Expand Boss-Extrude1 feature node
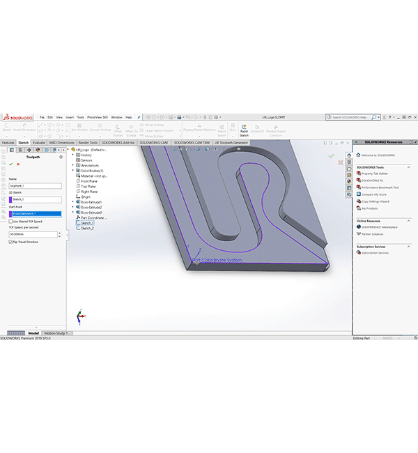Screen dimensions: 418x453 tap(73, 202)
